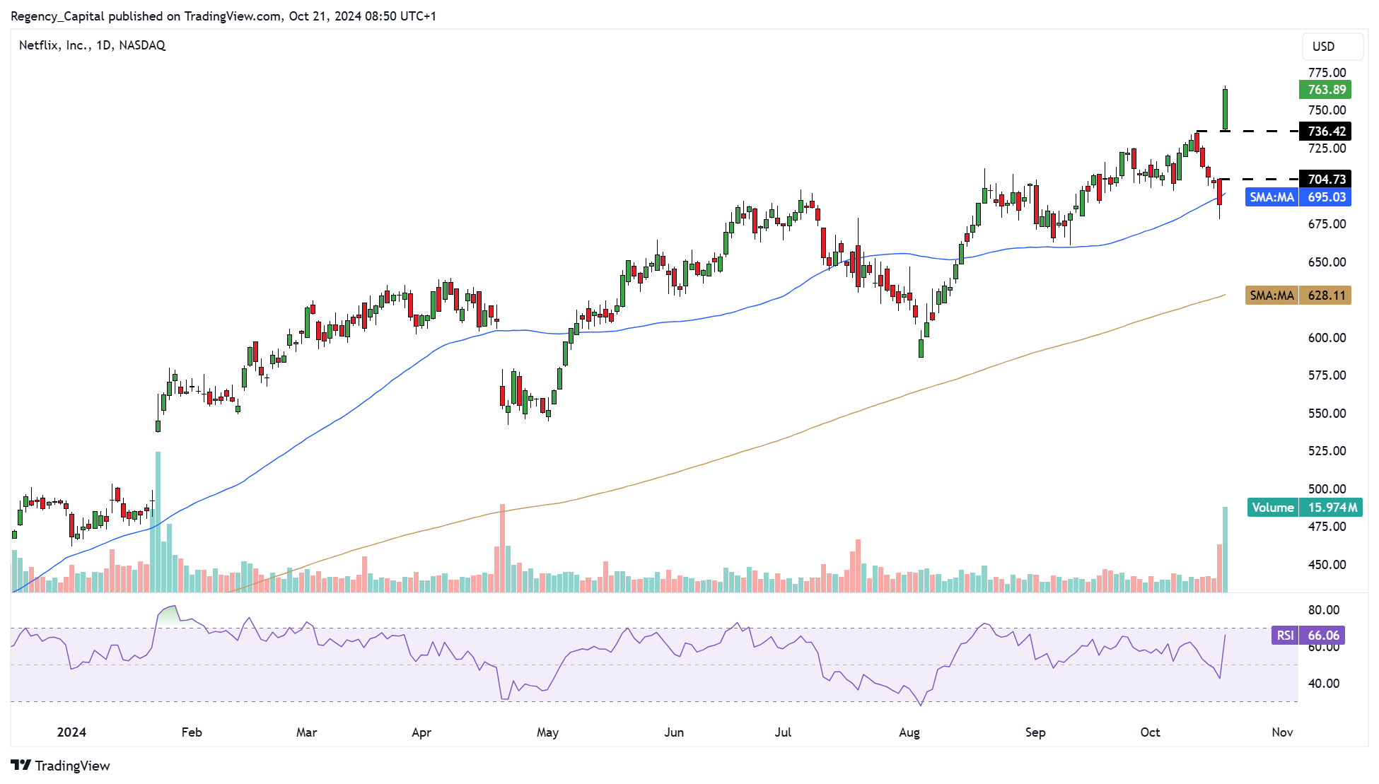Click the Regency_Capital published header text
Screen dimensions: 1379x784
click(x=223, y=16)
